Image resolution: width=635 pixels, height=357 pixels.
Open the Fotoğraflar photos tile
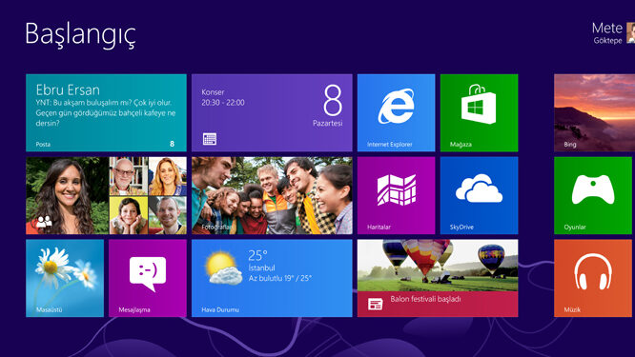pyautogui.click(x=272, y=195)
